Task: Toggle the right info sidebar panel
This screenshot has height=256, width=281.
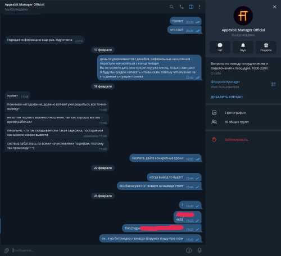Action: coord(191,7)
